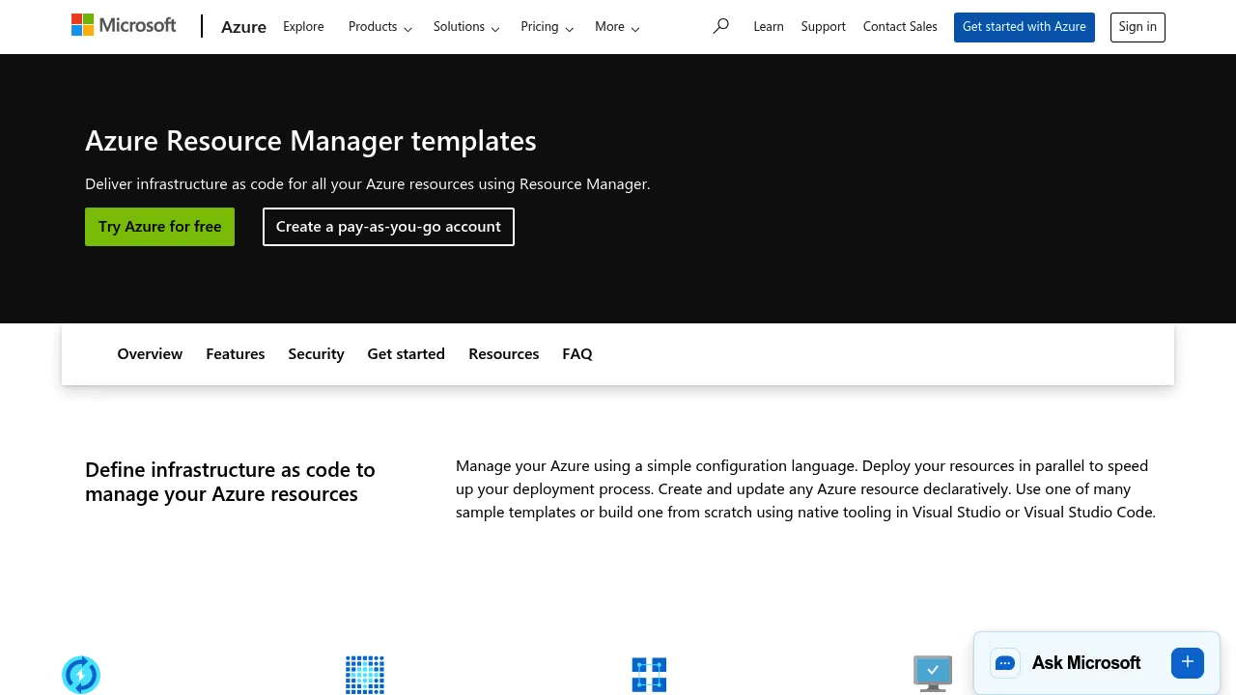
Task: Click the Contact Sales link
Action: [900, 27]
